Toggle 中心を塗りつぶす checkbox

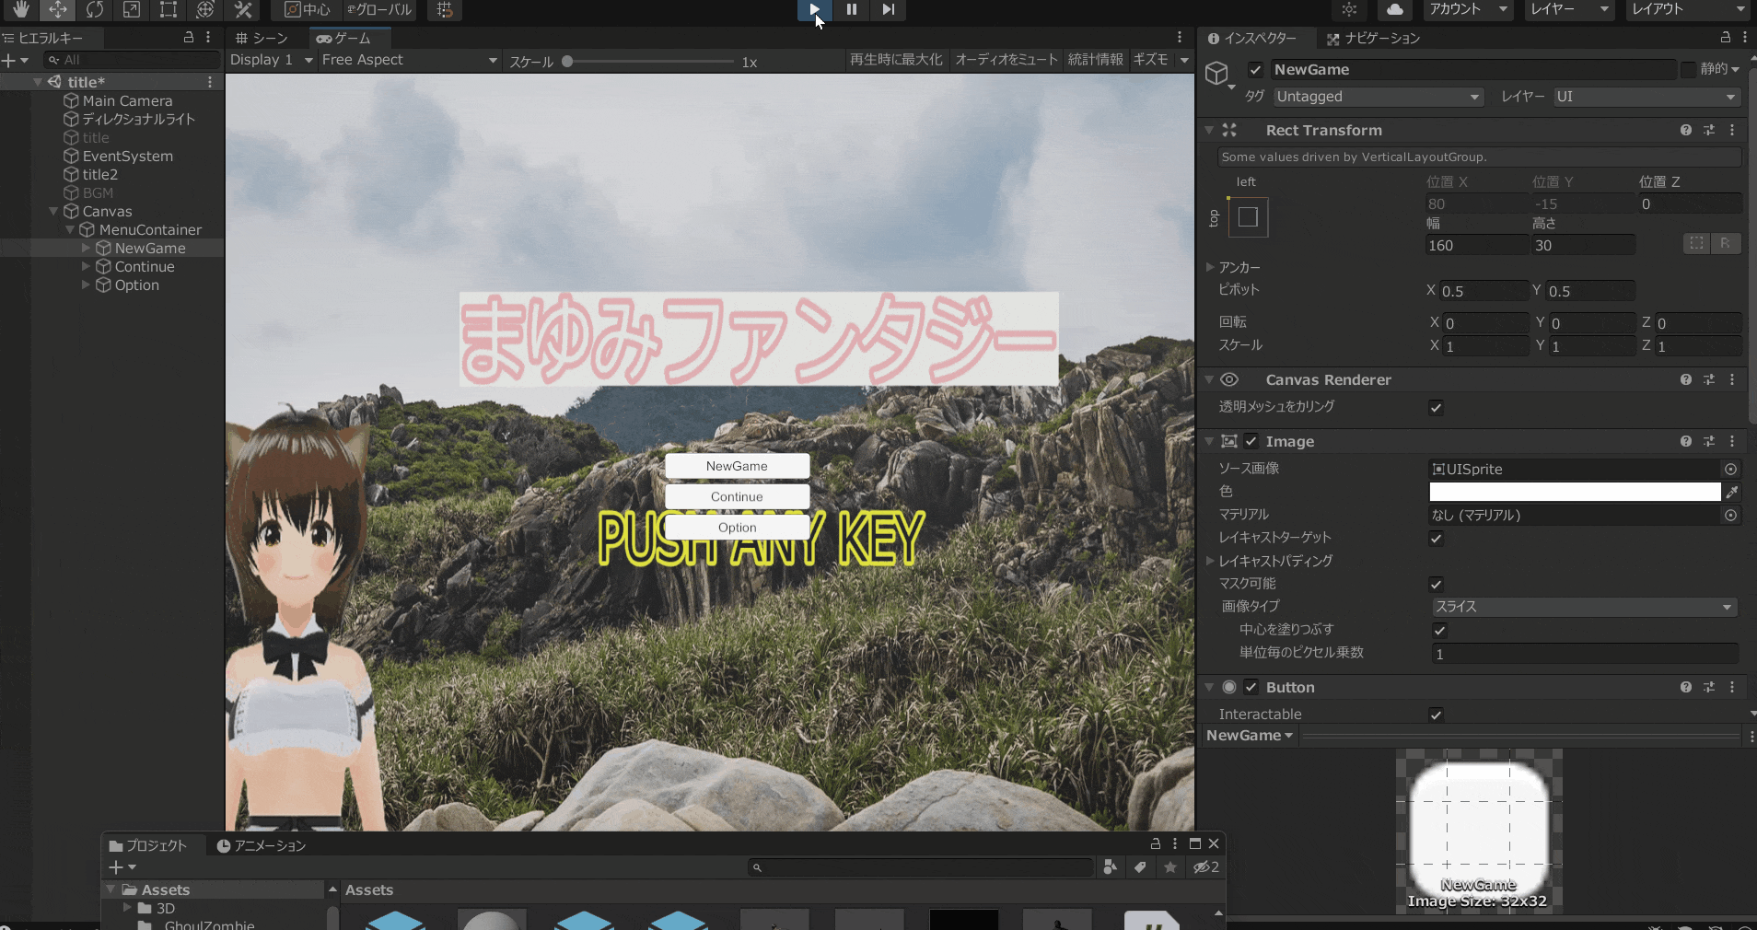tap(1439, 631)
